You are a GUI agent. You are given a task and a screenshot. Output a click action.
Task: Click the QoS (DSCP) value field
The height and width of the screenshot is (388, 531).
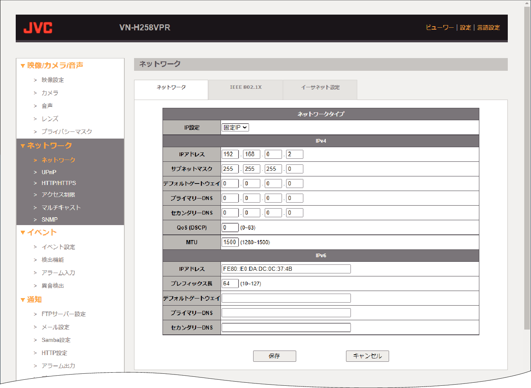coord(230,227)
